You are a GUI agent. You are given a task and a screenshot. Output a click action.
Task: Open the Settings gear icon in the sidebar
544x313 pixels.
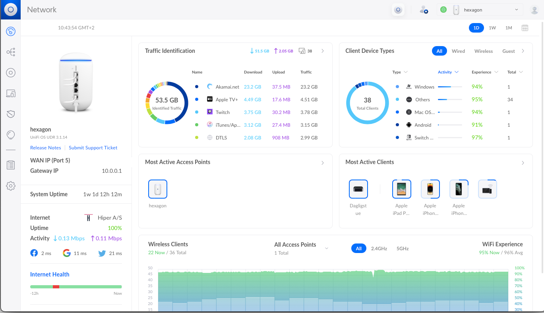(x=11, y=185)
